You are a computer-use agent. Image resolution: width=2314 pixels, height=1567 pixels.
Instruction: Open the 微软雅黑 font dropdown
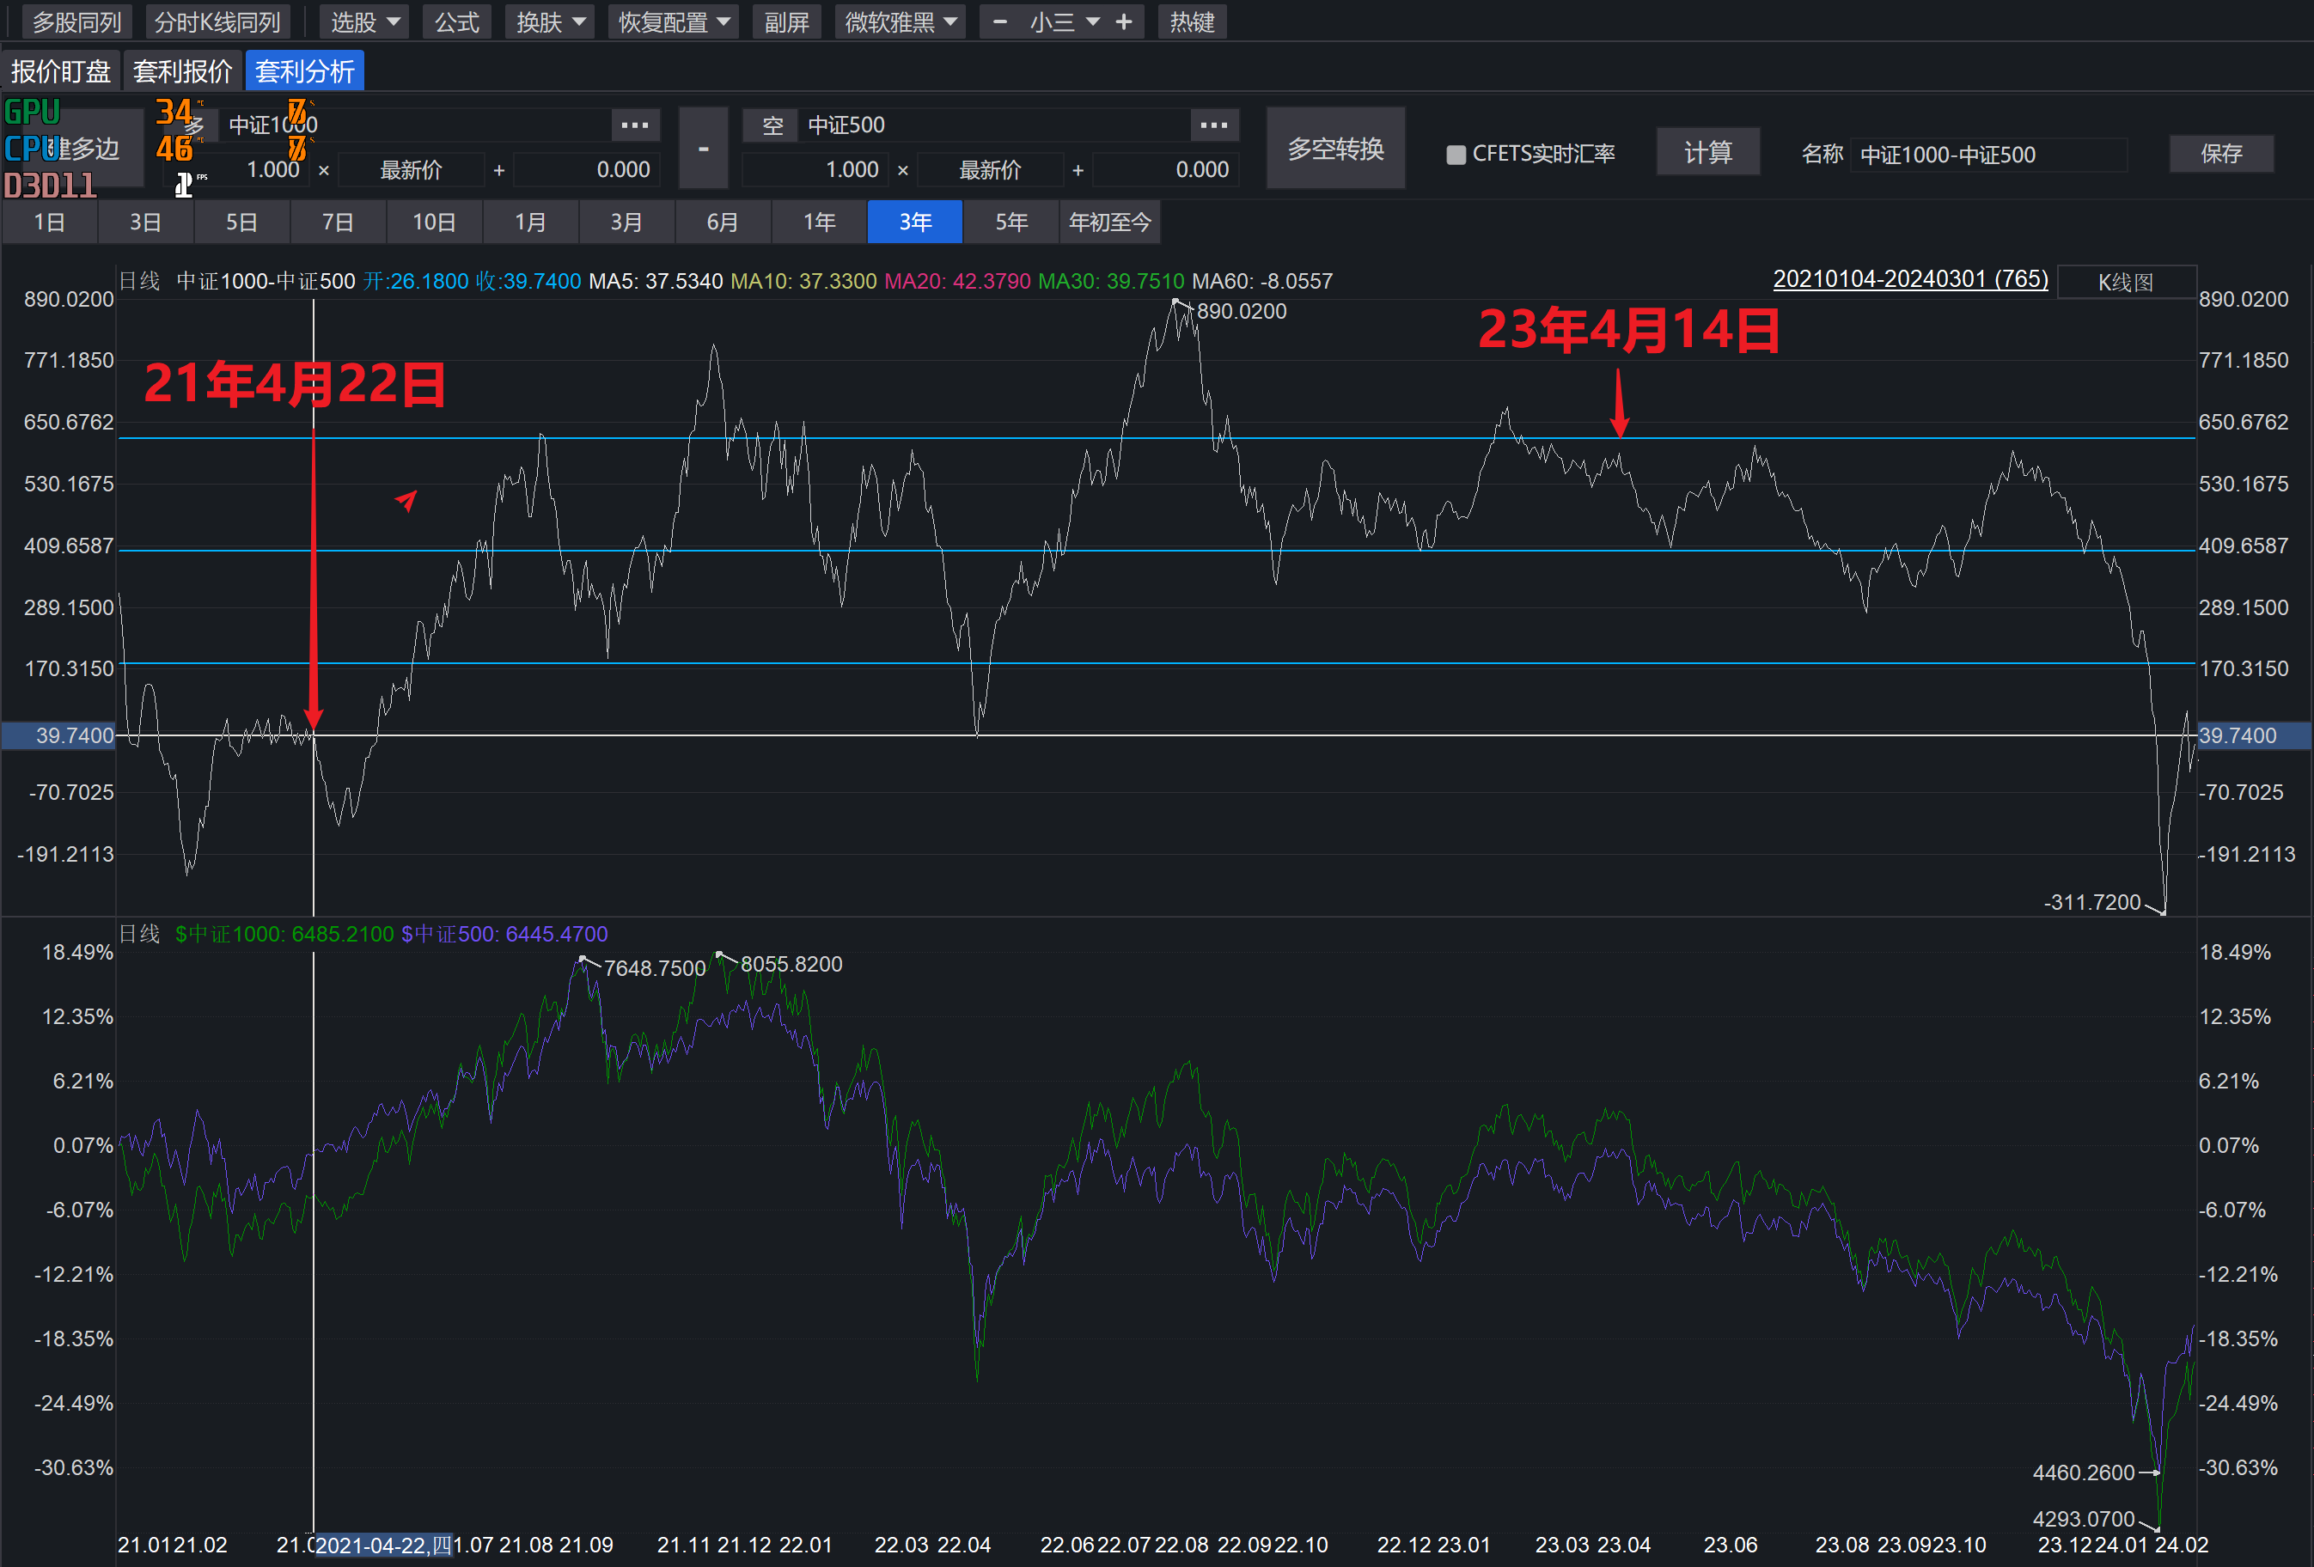[901, 21]
